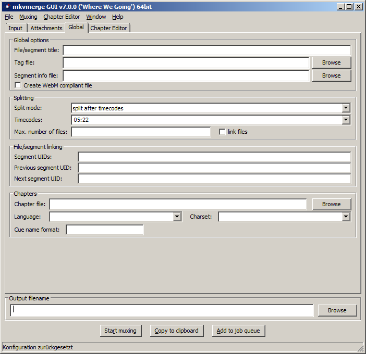Click the Cue name format field
Image resolution: width=366 pixels, height=354 pixels.
coord(105,230)
